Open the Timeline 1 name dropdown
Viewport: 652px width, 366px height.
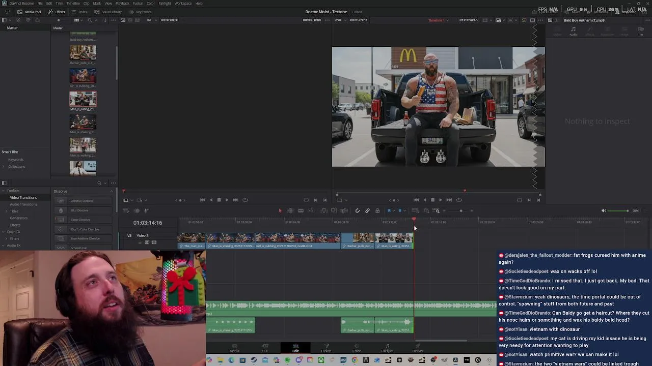439,20
